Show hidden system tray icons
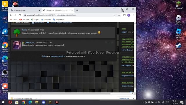The image size is (186, 105). (142, 102)
